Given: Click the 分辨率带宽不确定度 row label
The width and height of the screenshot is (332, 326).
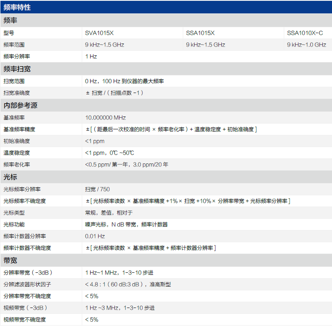Looking at the screenshot, I should (x=27, y=296).
